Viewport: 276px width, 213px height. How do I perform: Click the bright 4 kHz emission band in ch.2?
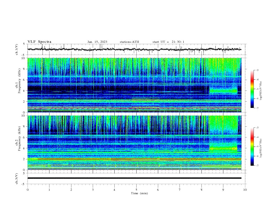click(223, 149)
